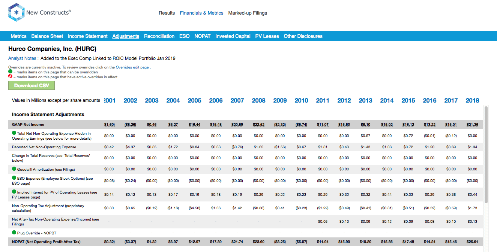Click the Non-Operating Tax Adjustment row label
This screenshot has width=497, height=252.
tap(48, 208)
